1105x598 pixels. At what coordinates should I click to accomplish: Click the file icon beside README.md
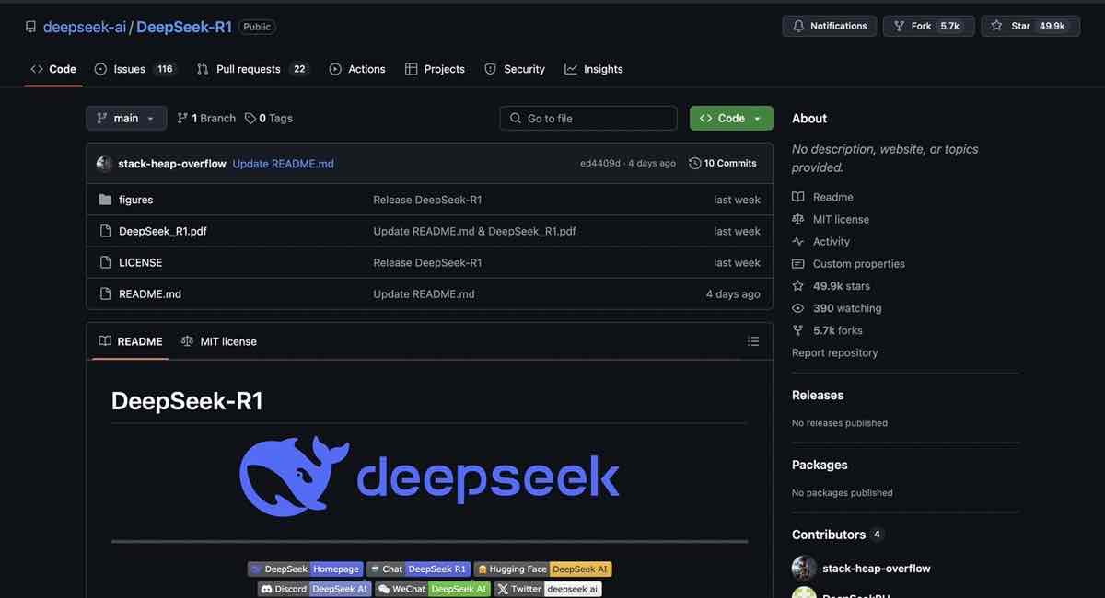(x=105, y=293)
